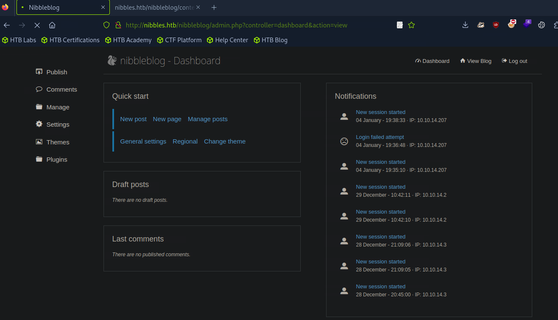Stop loading the page
558x320 pixels.
click(x=37, y=25)
